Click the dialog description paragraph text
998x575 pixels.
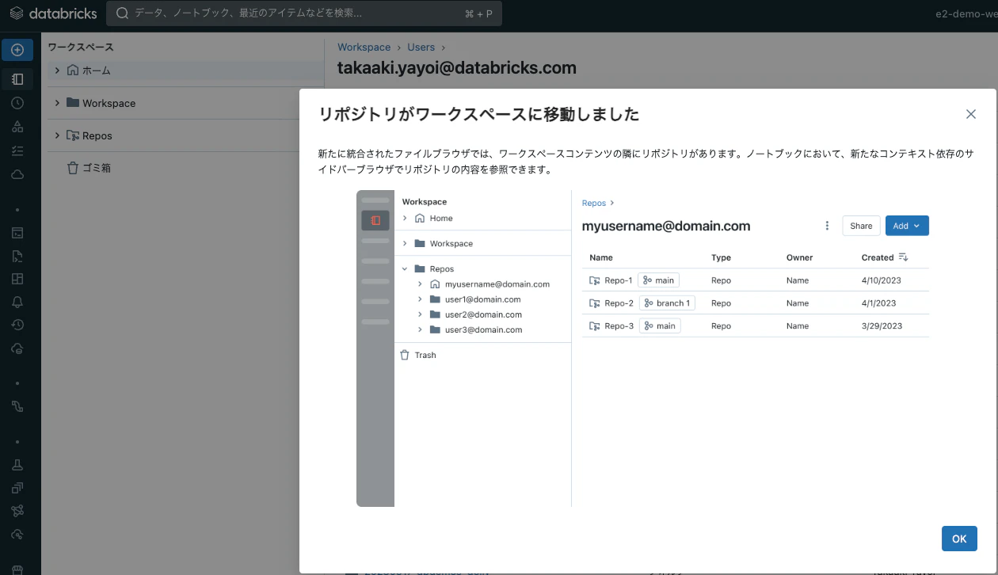click(646, 162)
